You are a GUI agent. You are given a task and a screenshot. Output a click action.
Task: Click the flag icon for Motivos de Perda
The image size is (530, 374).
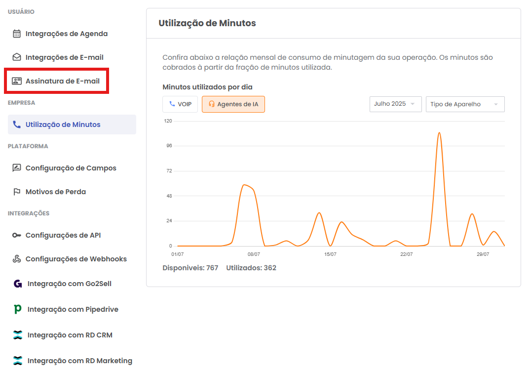click(x=17, y=192)
